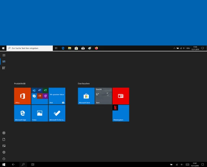Image resolution: width=207 pixels, height=167 pixels.
Task: Open the Bern weather tile
Action: coord(103,96)
